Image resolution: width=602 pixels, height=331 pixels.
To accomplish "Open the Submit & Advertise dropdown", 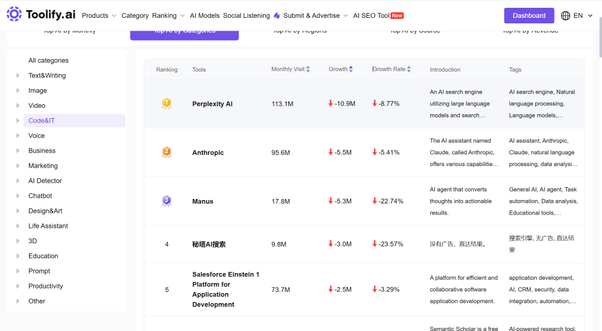I will (x=315, y=16).
